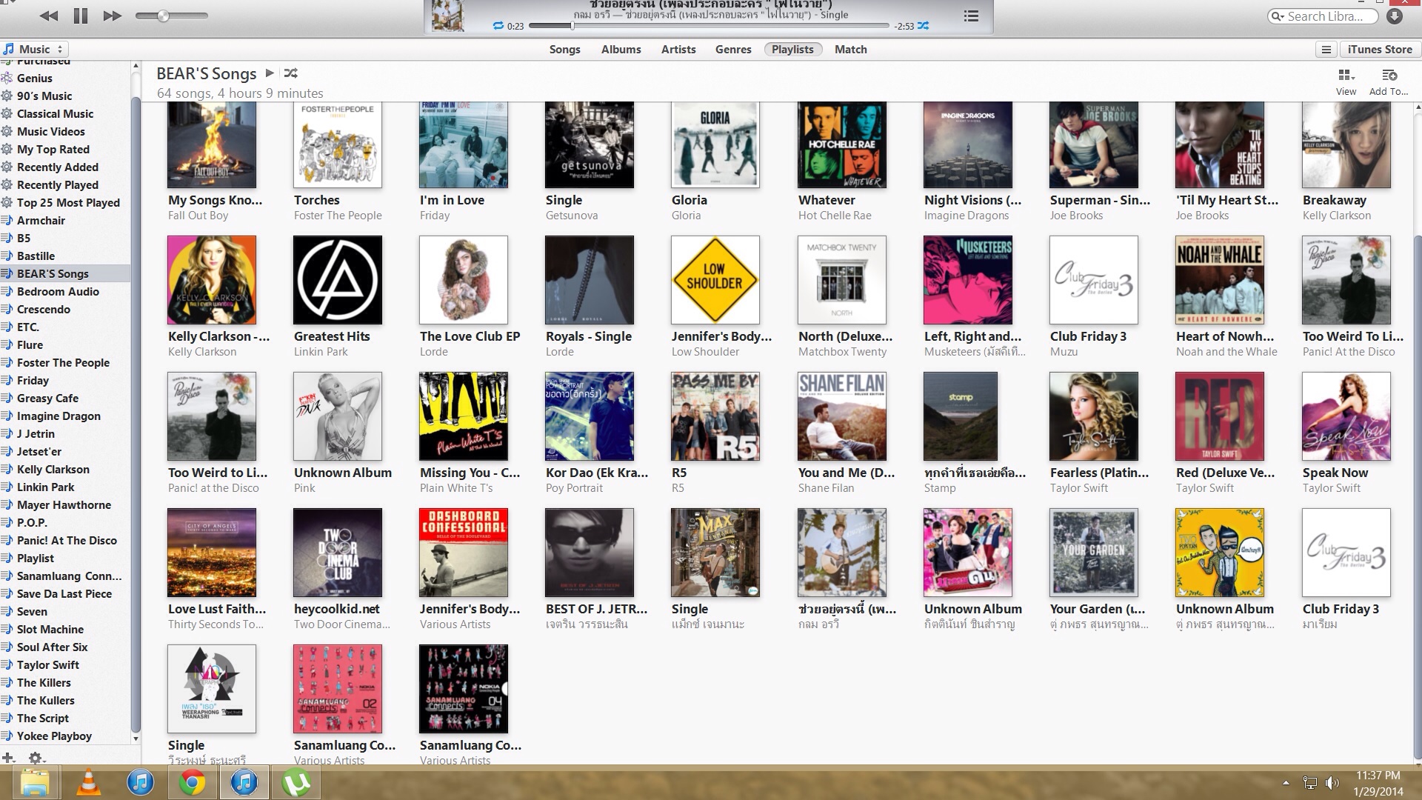
Task: Open Top 25 Most Played playlist
Action: click(68, 202)
